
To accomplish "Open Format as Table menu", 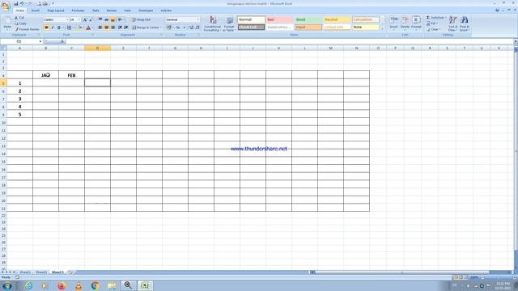I will pyautogui.click(x=229, y=23).
